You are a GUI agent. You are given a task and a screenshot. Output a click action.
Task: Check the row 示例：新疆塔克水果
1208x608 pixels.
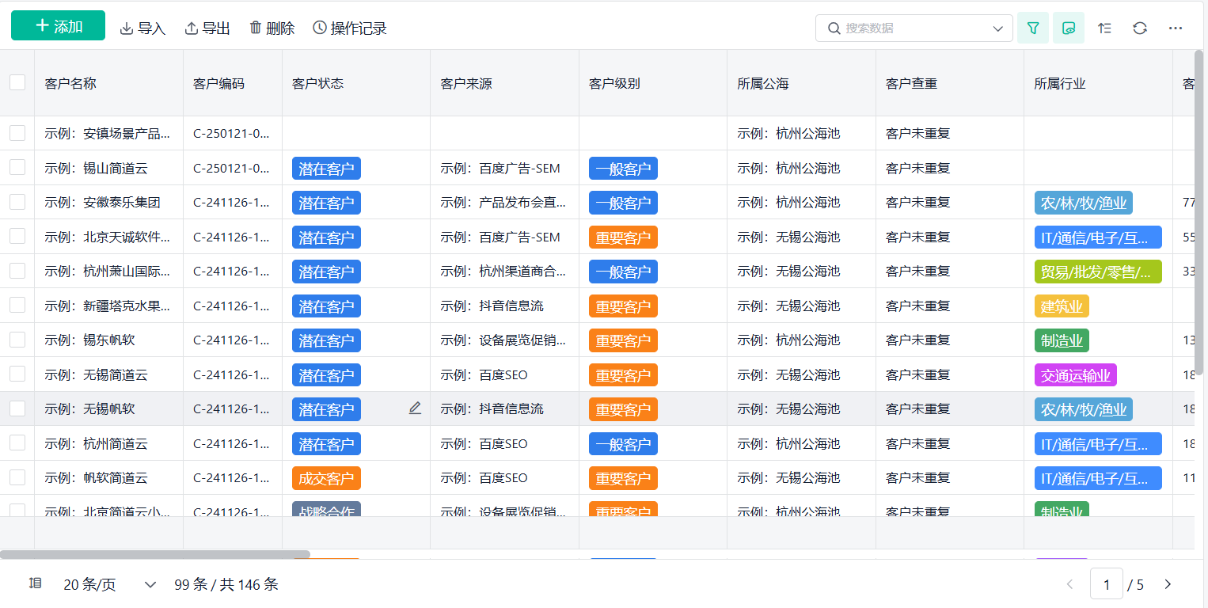click(17, 305)
